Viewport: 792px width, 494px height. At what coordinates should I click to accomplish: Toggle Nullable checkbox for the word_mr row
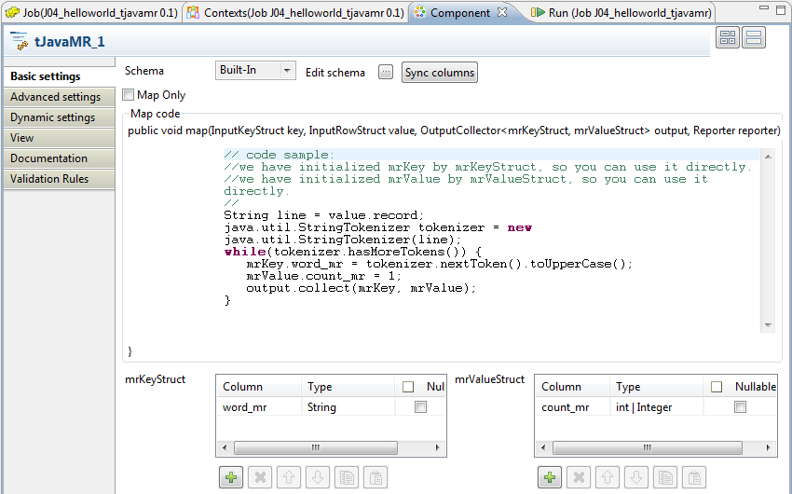(x=420, y=407)
